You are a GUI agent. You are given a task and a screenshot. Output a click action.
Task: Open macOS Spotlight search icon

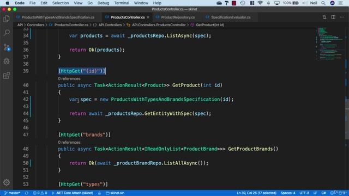(x=323, y=3)
